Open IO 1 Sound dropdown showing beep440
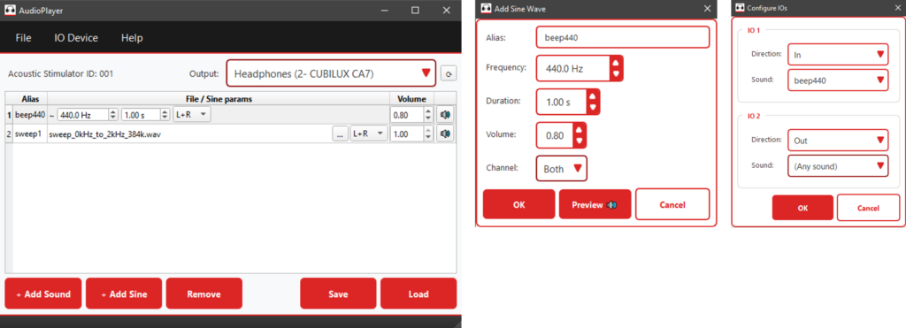Image resolution: width=906 pixels, height=328 pixels. [838, 80]
